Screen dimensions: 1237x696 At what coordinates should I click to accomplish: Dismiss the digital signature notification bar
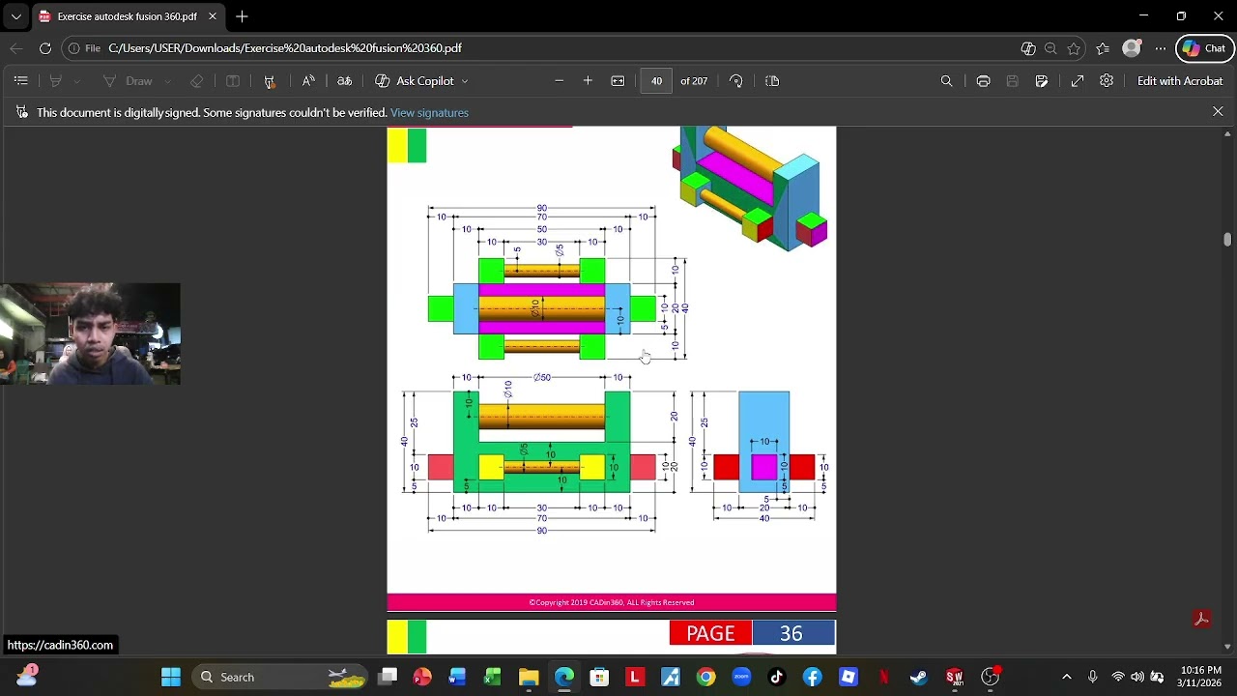(1218, 112)
